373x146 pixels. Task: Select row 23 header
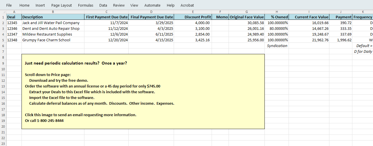(x=3, y=143)
